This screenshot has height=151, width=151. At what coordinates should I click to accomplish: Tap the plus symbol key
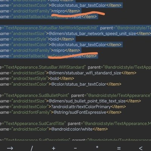coord(54,148)
